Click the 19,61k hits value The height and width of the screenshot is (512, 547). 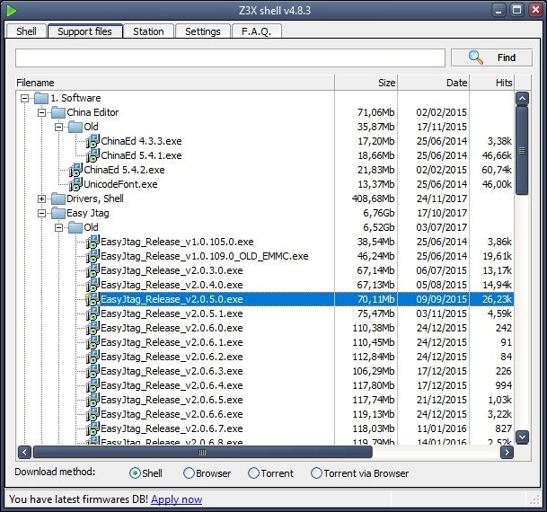point(497,256)
